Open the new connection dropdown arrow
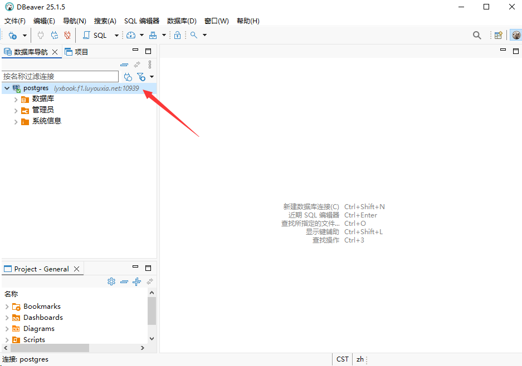522x366 pixels. (x=25, y=35)
